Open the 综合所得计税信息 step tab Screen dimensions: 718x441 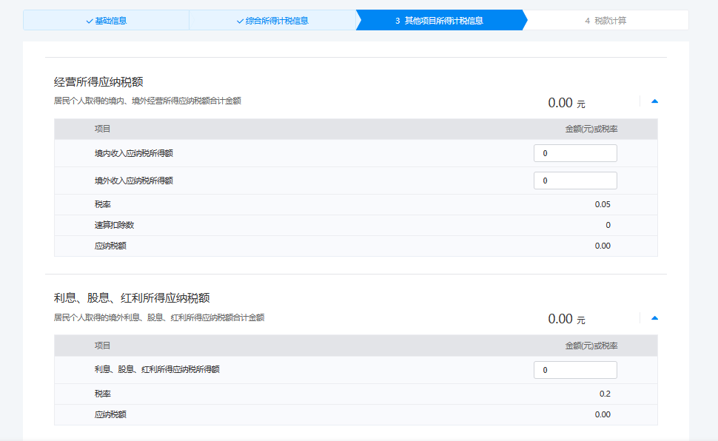coord(272,21)
